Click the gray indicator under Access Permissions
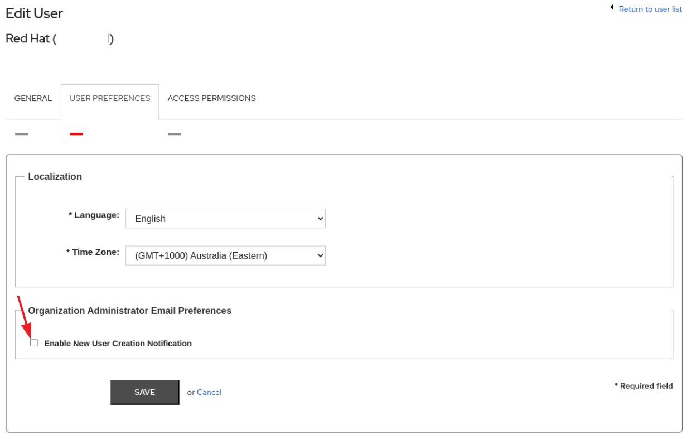 coord(175,134)
